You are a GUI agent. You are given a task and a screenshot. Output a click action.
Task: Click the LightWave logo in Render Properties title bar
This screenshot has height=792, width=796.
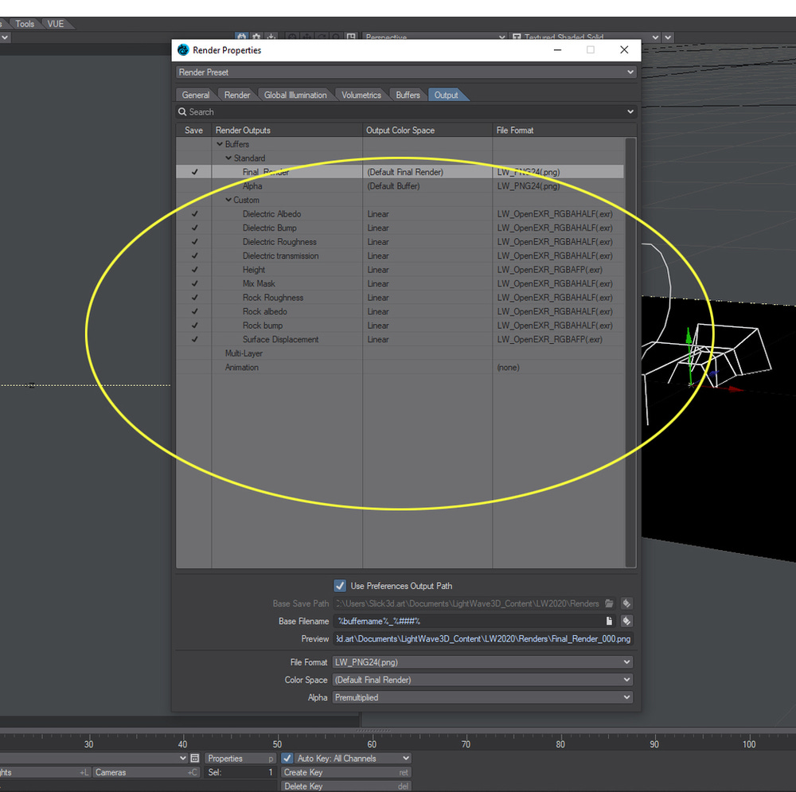[x=183, y=50]
